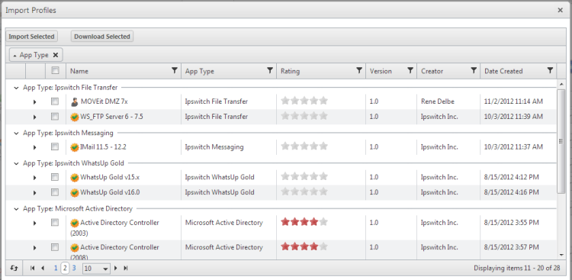Check the Active Directory Controller (2008) checkbox
Viewport: 572px width, 280px height.
point(55,247)
